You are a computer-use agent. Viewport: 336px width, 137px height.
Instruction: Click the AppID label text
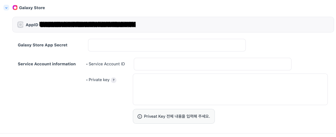click(32, 25)
